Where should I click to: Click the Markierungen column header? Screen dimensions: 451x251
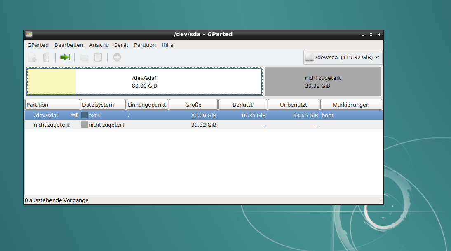351,105
